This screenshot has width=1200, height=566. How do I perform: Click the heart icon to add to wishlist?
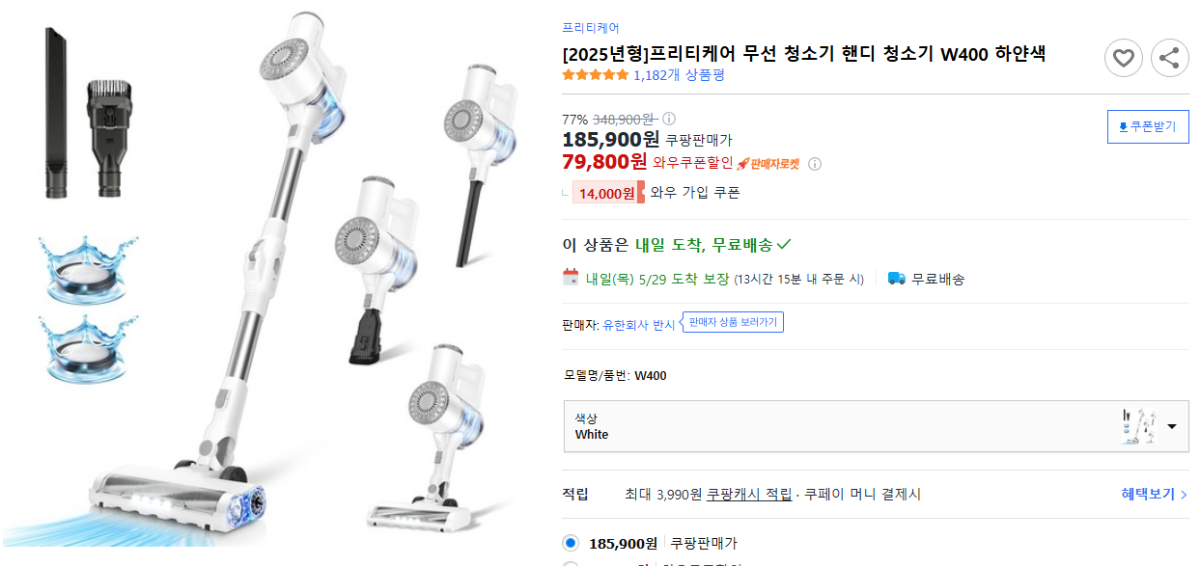[x=1123, y=58]
